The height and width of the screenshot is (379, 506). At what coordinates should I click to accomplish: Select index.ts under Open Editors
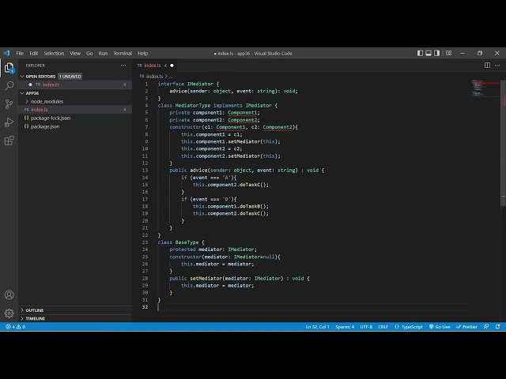click(x=76, y=84)
